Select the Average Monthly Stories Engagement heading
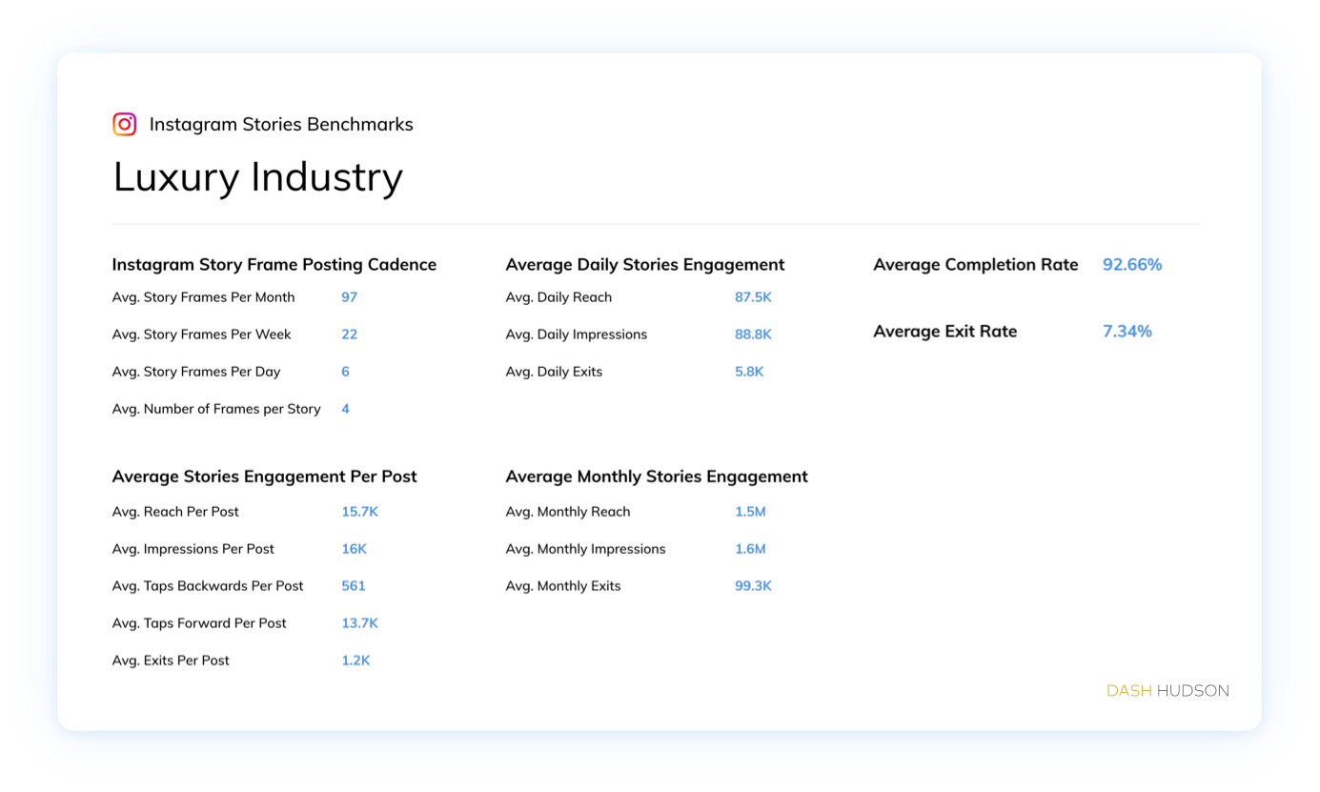 coord(656,477)
